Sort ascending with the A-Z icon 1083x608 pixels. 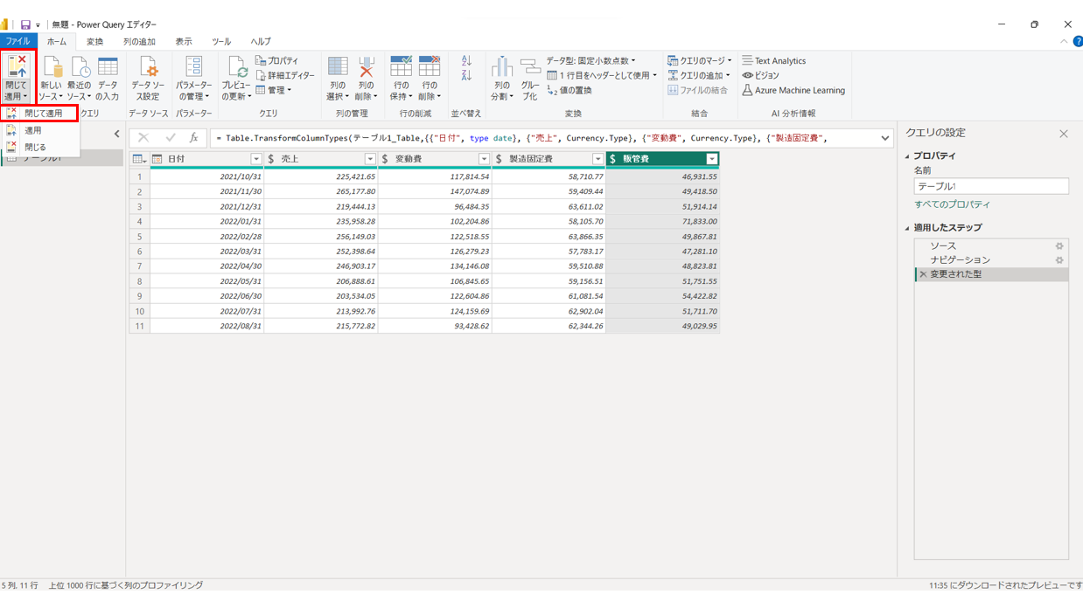coord(466,61)
